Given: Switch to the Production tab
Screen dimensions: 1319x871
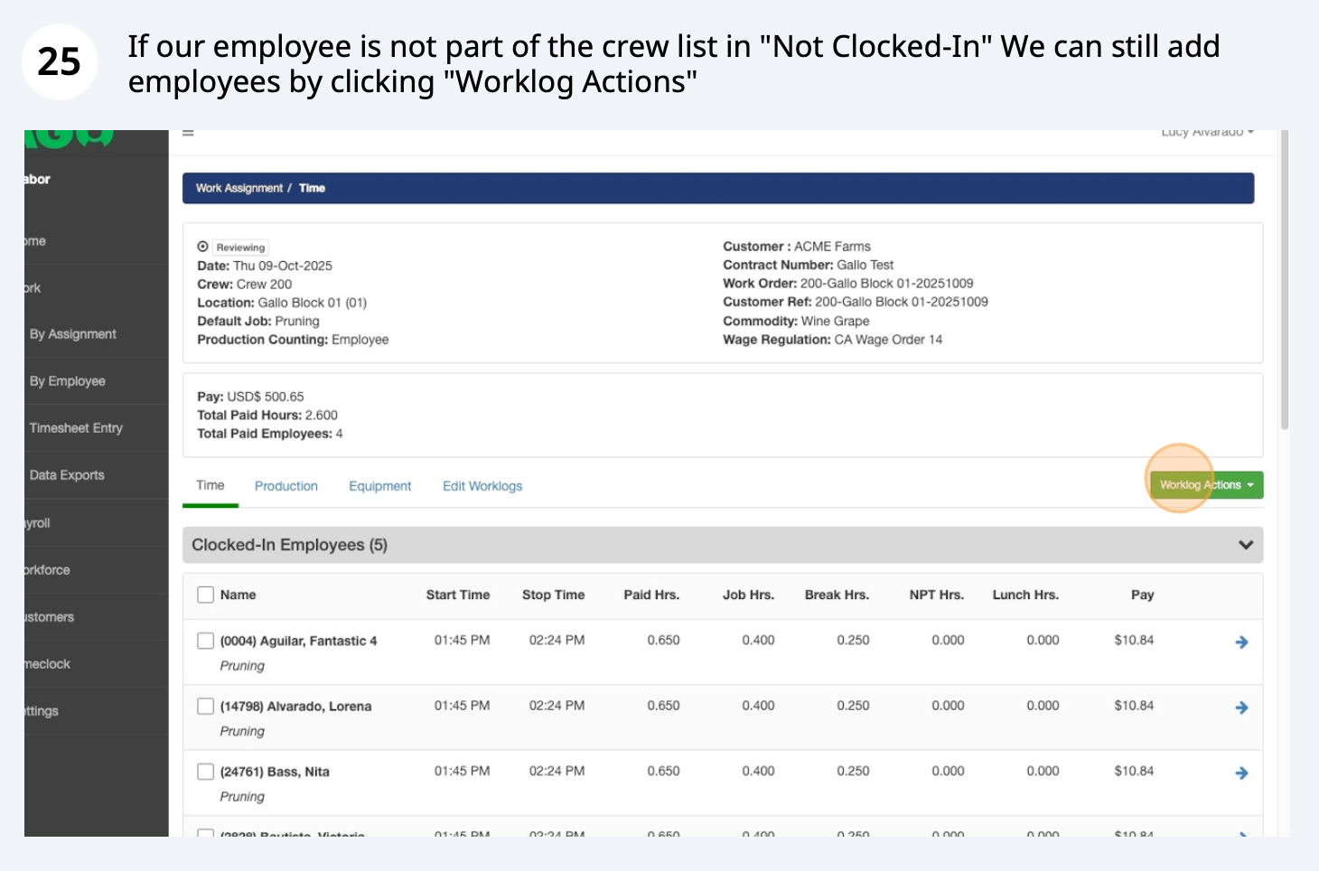Looking at the screenshot, I should 285,486.
